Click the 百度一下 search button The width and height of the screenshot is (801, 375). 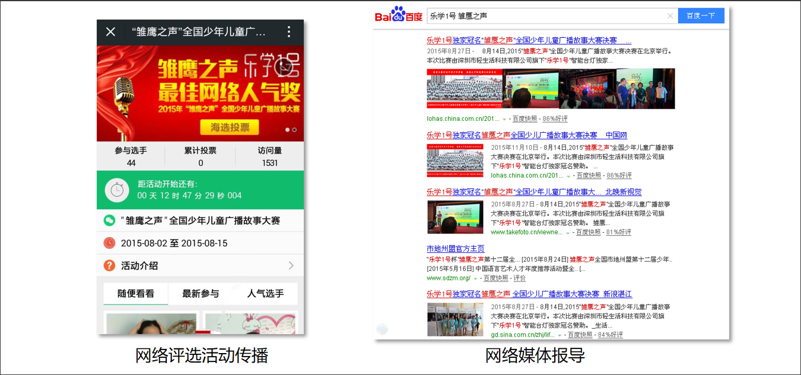click(701, 16)
